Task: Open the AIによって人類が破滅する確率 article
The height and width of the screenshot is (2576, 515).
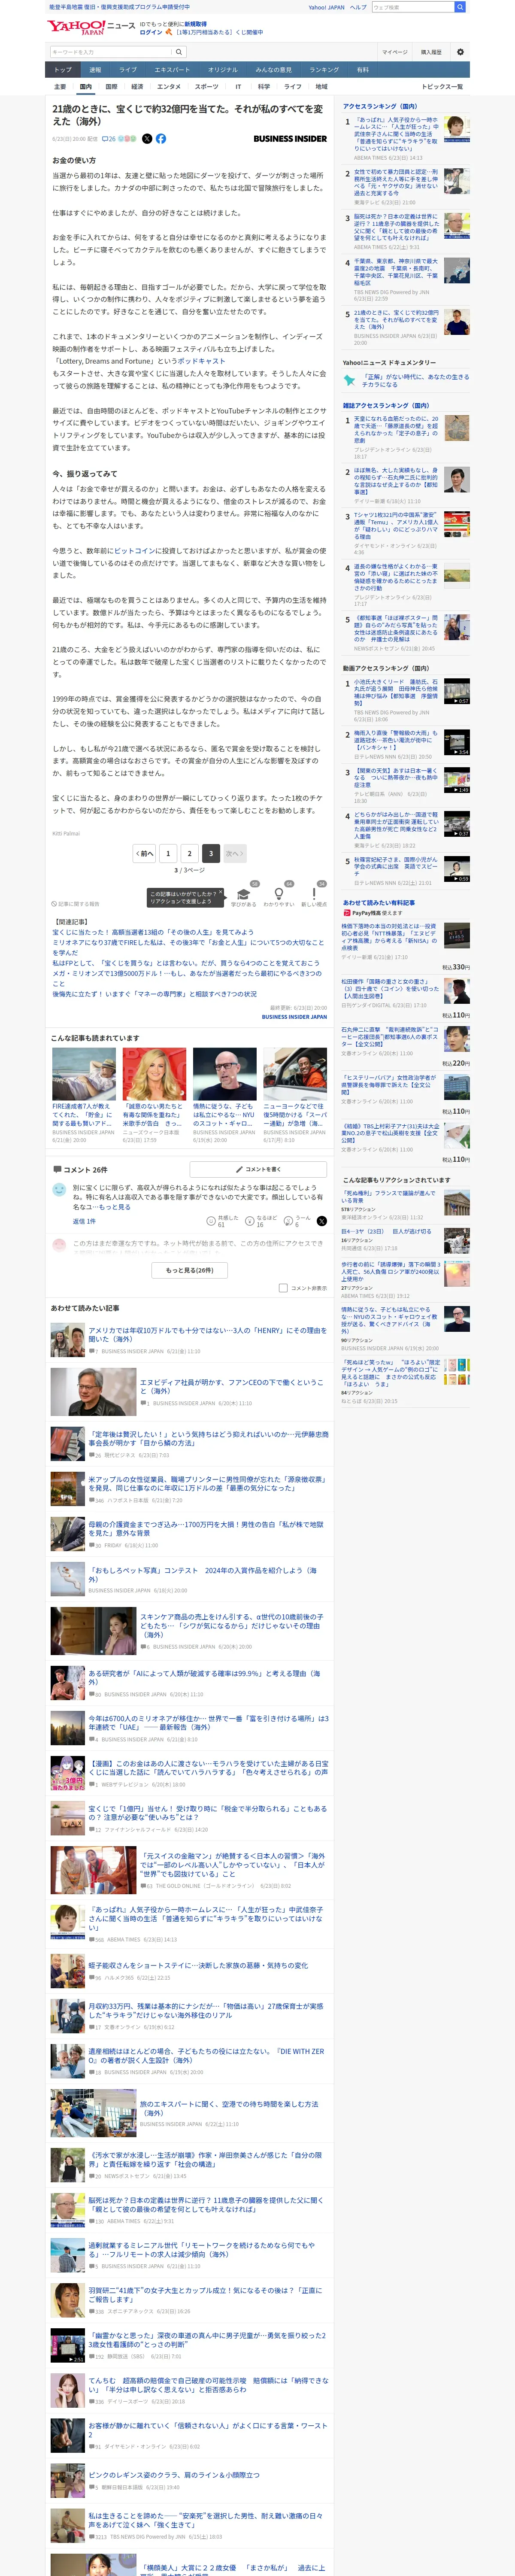Action: pos(204,1677)
